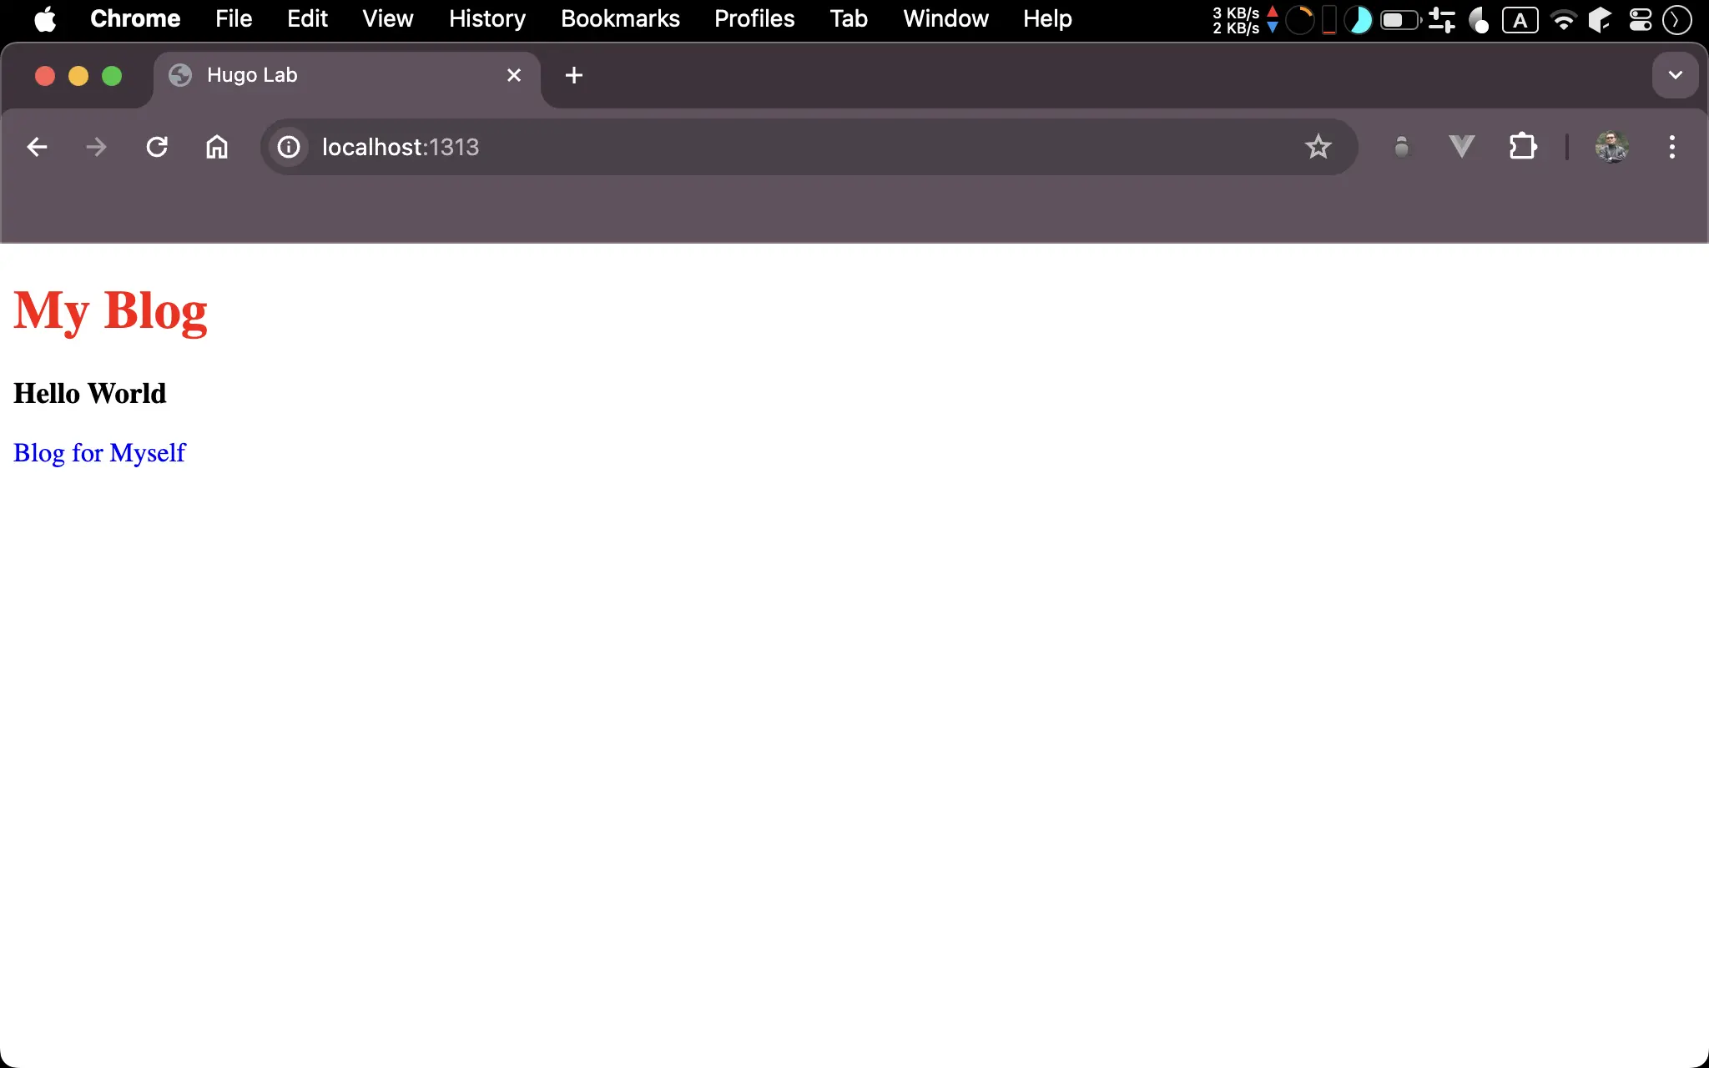Open the profile avatar menu
The height and width of the screenshot is (1068, 1709).
(x=1611, y=147)
